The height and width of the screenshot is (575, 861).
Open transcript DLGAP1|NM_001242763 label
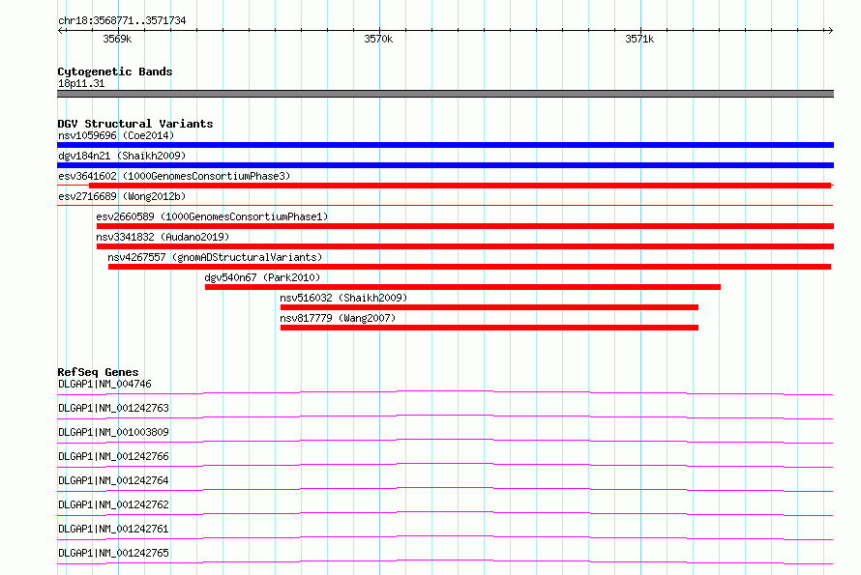point(113,408)
